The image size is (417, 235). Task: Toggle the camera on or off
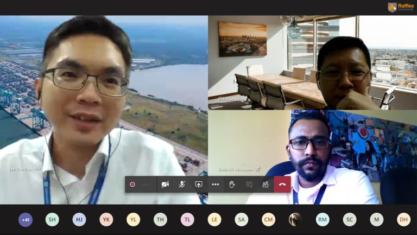tap(165, 185)
